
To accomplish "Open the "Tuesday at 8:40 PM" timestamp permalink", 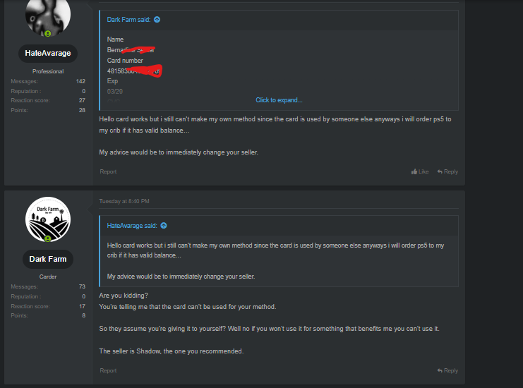I will click(124, 201).
